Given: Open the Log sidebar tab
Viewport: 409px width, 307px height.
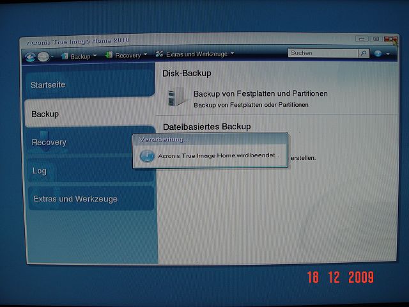Looking at the screenshot, I should point(91,171).
